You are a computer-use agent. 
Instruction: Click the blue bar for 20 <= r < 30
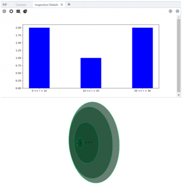[x=142, y=58]
